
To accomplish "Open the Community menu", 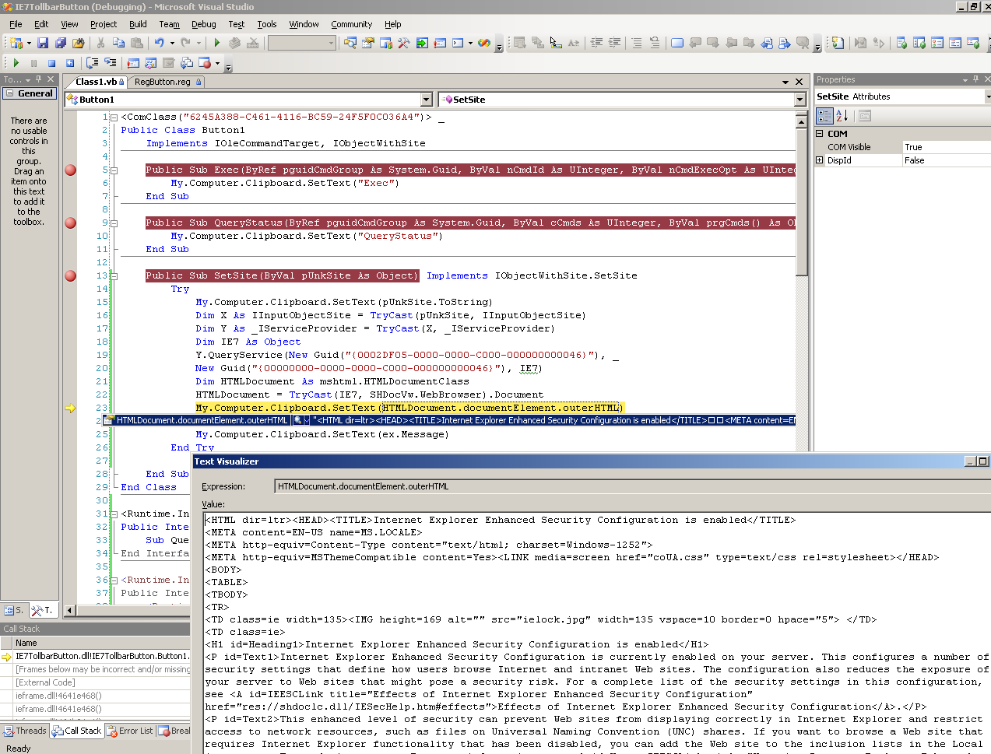I will [x=351, y=24].
